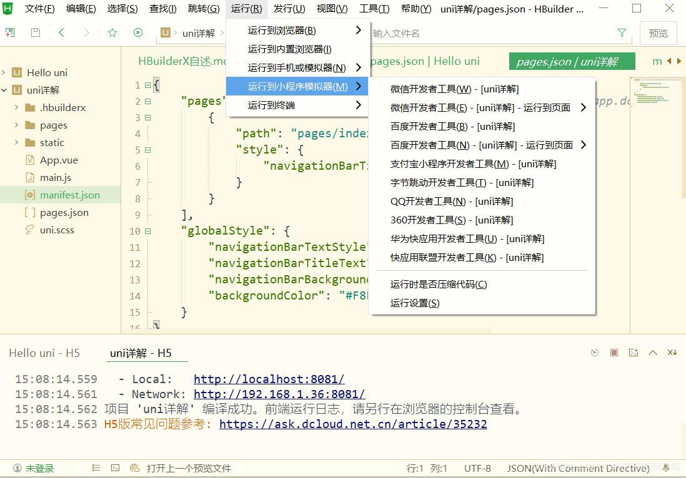Open the 192.168.1.36:8081 network link
This screenshot has height=478, width=686.
279,394
